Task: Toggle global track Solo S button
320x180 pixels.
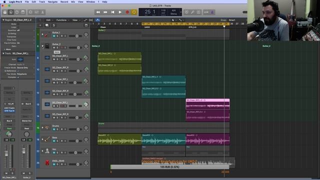Action: (54, 25)
